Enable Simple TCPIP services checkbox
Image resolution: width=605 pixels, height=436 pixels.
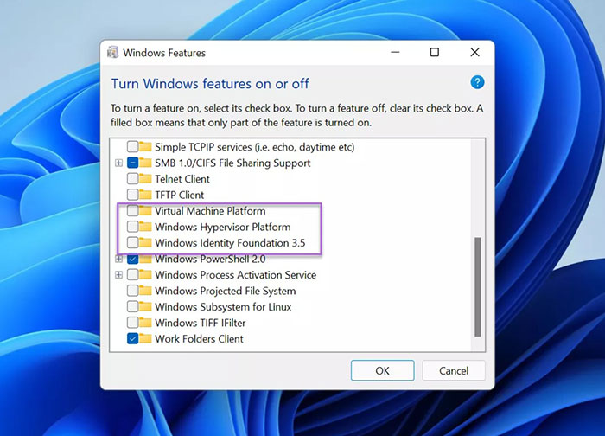(133, 147)
